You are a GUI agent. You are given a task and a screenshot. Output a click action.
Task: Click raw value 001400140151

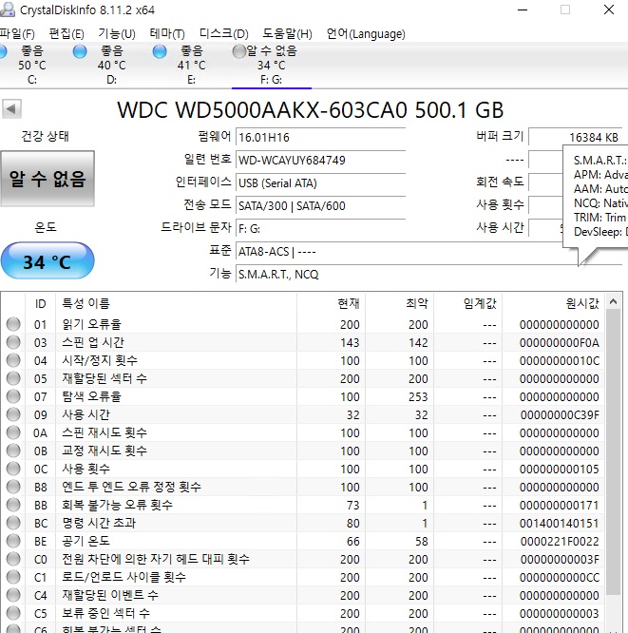coord(559,523)
